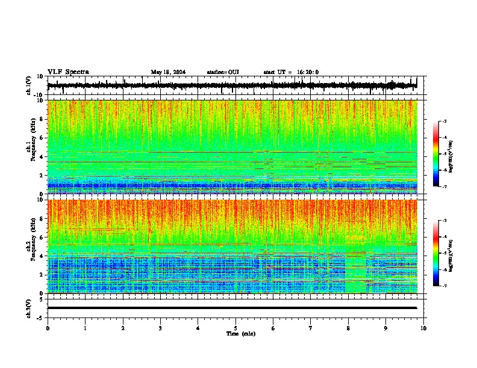Click the ch.2 colorbar "log(PSD)" unit label
Viewport: 477px width, 368px height.
[450, 256]
